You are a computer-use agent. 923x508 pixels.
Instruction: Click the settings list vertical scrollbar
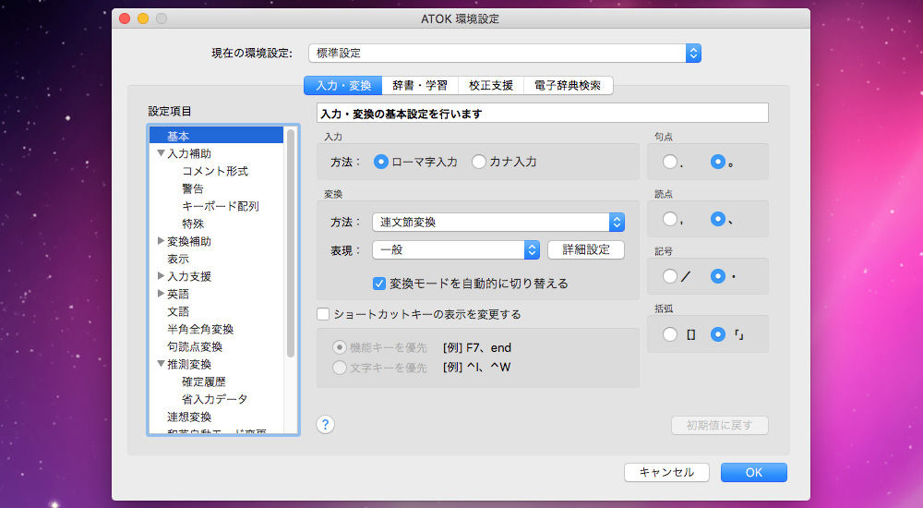click(290, 243)
